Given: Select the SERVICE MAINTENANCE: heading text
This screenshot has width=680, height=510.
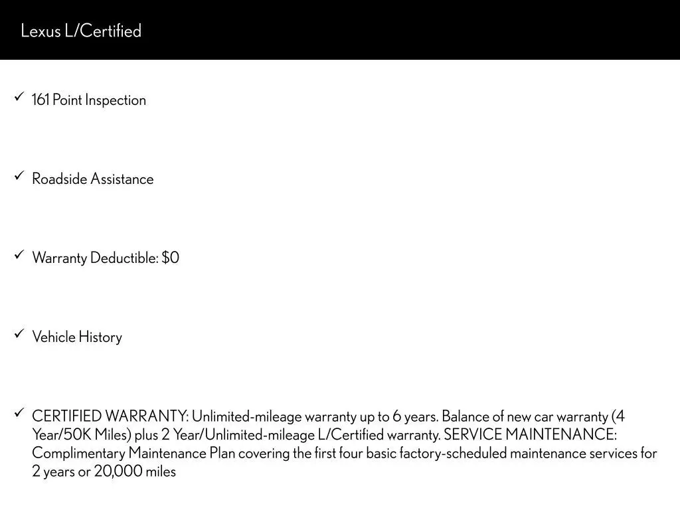Looking at the screenshot, I should [x=530, y=434].
